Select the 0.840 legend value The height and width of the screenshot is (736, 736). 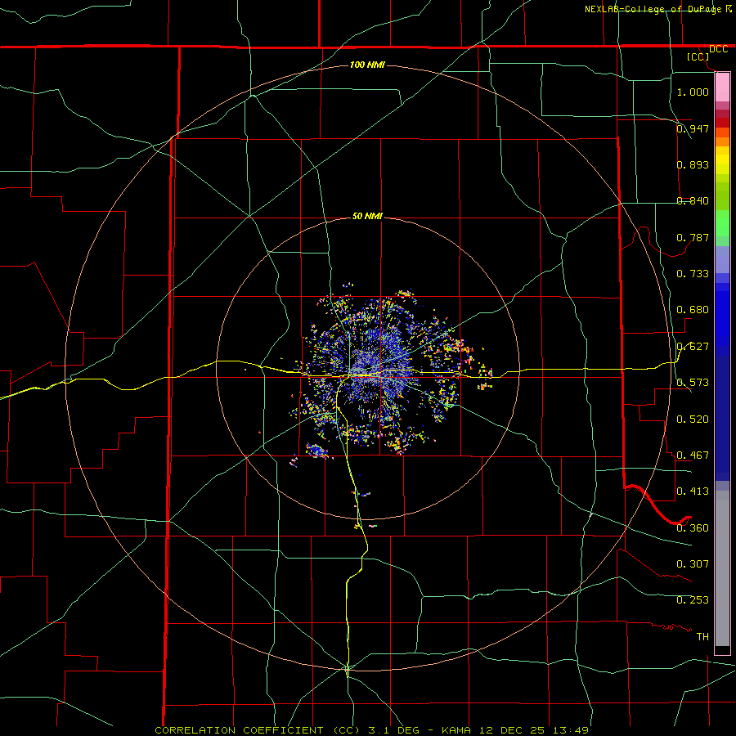pos(693,200)
